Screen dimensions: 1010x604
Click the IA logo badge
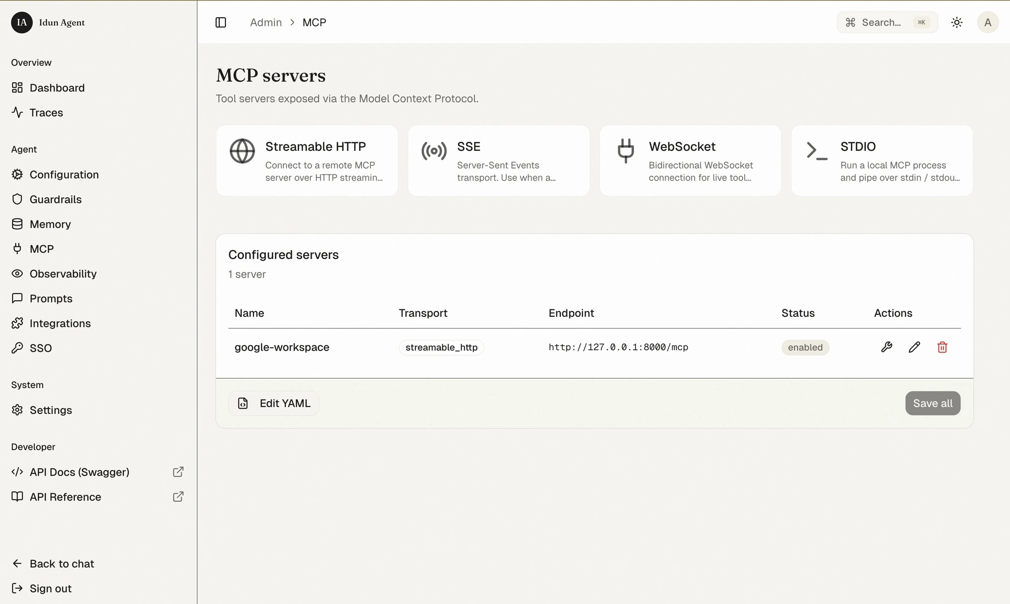(x=22, y=22)
